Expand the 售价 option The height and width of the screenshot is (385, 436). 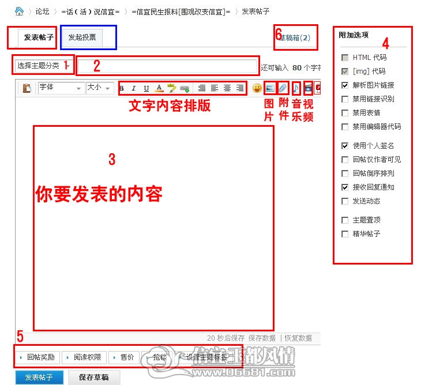tap(124, 357)
